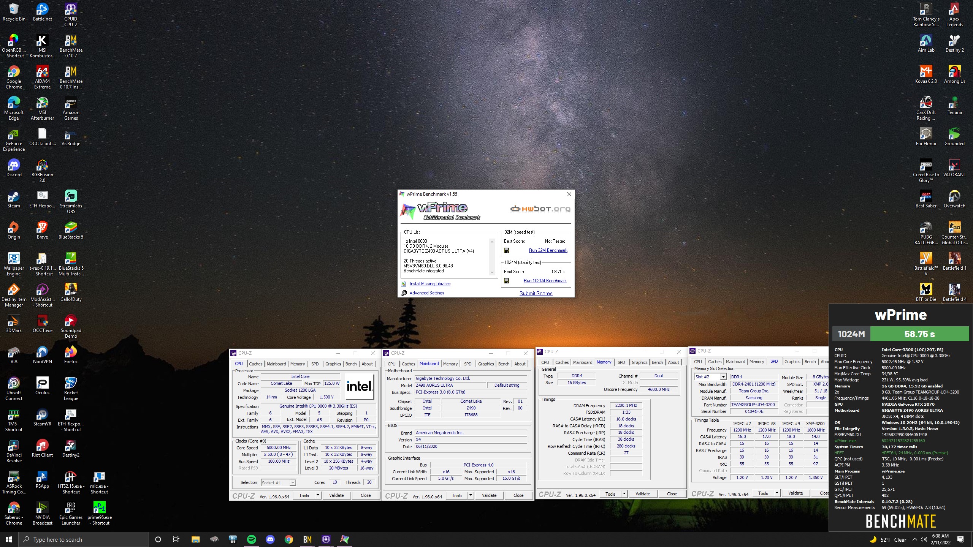Select the Bench tab in first CPU-Z window
973x547 pixels.
point(351,364)
